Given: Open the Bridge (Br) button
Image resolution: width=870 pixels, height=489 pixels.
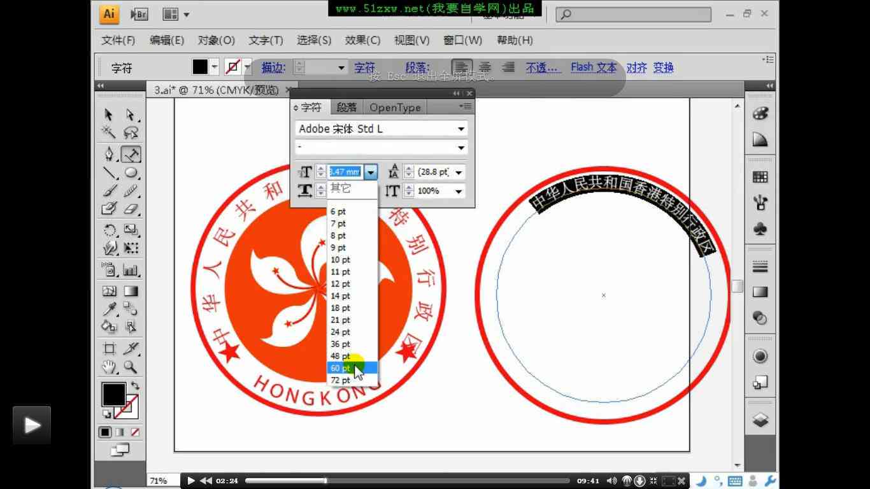Looking at the screenshot, I should 139,14.
